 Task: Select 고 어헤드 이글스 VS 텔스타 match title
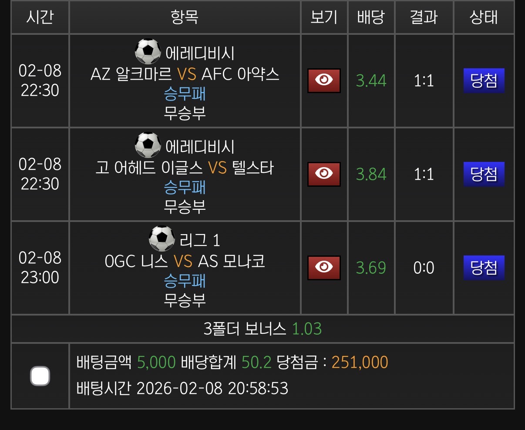[x=185, y=168]
